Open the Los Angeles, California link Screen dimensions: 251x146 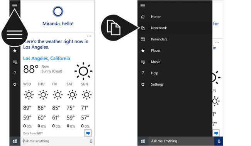(x=47, y=58)
